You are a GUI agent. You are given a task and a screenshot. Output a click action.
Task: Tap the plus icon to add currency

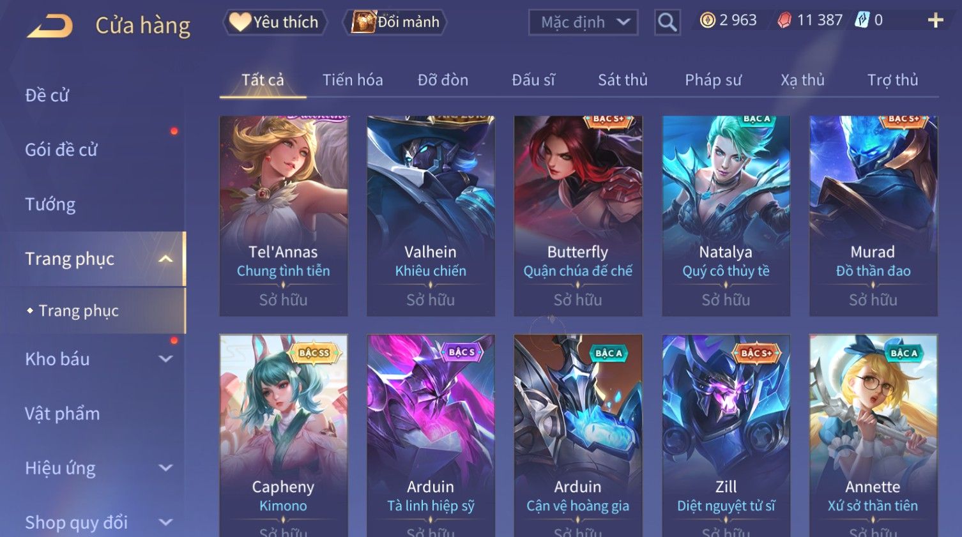[x=935, y=20]
